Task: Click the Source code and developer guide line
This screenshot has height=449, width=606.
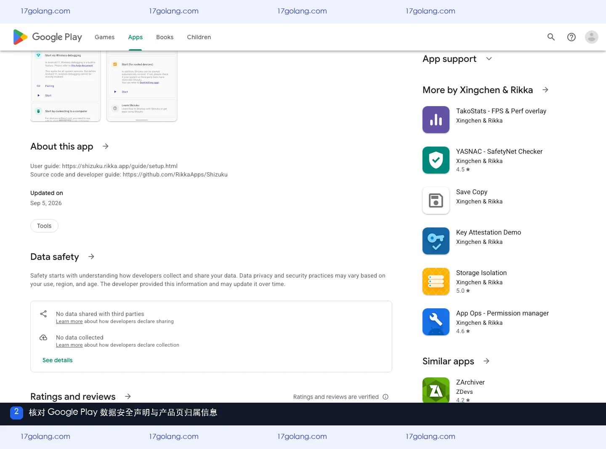Action: (x=129, y=174)
